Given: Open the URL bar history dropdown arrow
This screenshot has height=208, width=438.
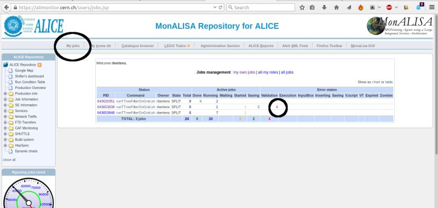Looking at the screenshot, I should click(x=215, y=8).
